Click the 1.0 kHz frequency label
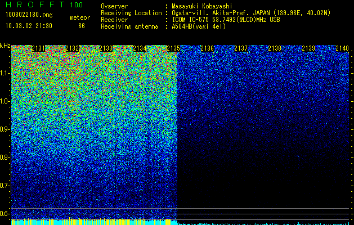 5,101
